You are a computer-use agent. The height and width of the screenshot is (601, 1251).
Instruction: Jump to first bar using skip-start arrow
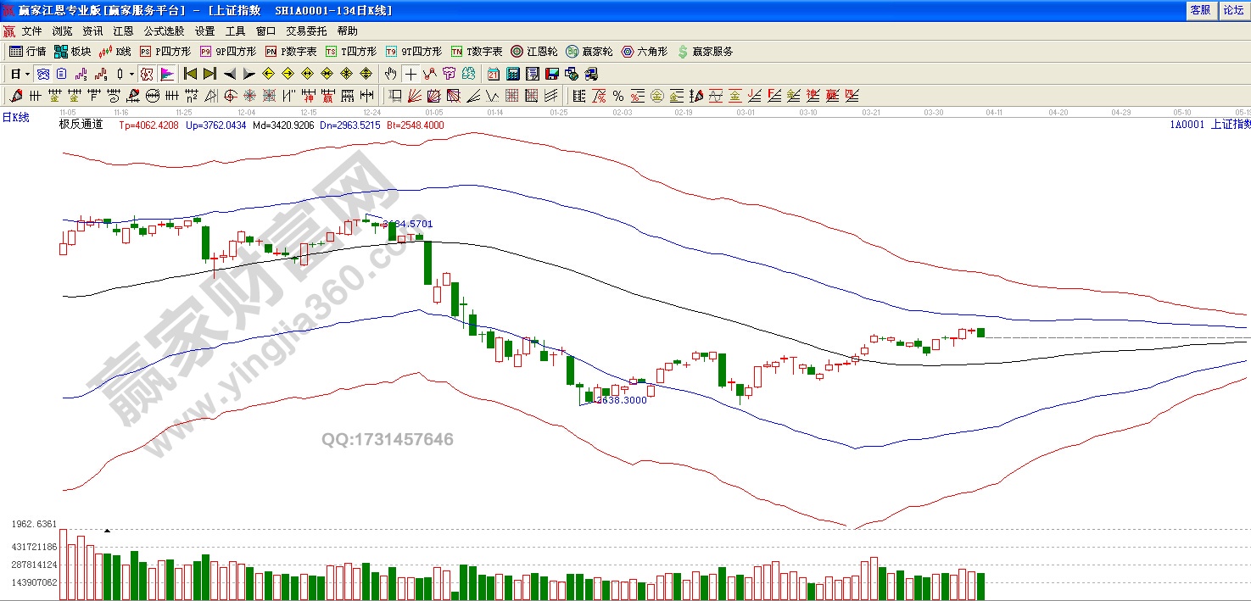(x=191, y=74)
